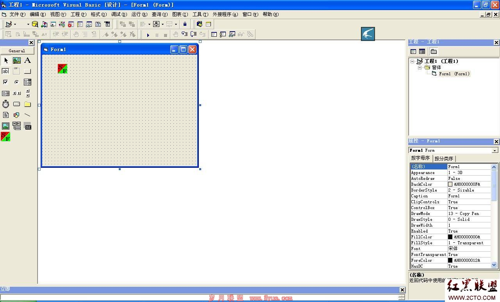Collapse the 工程1 project tree node
This screenshot has width=500, height=302.
pos(412,61)
